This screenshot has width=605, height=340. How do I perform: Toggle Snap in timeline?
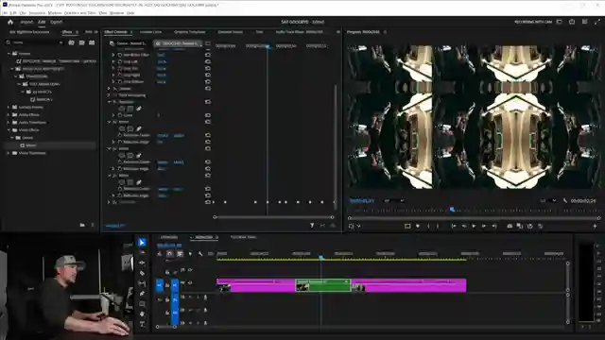[170, 254]
